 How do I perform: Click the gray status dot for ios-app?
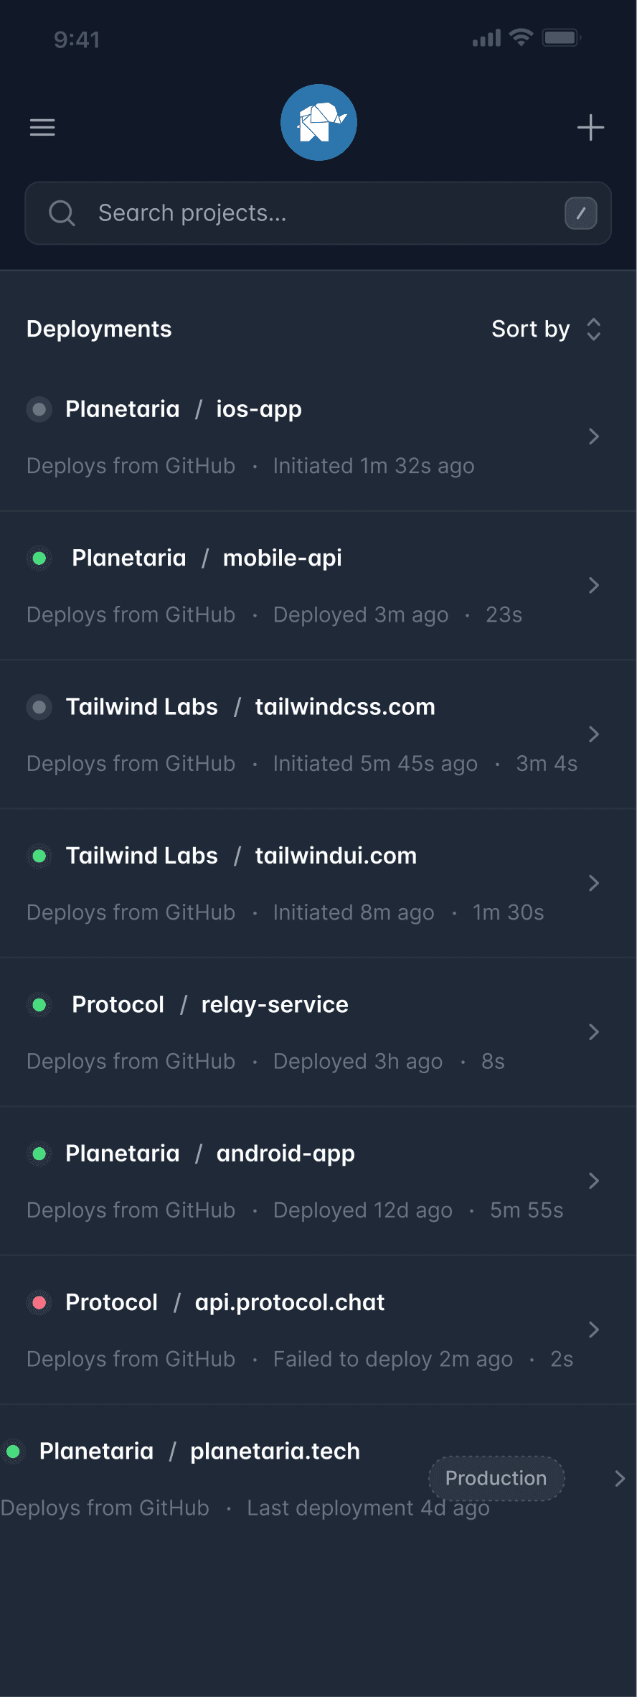coord(39,409)
